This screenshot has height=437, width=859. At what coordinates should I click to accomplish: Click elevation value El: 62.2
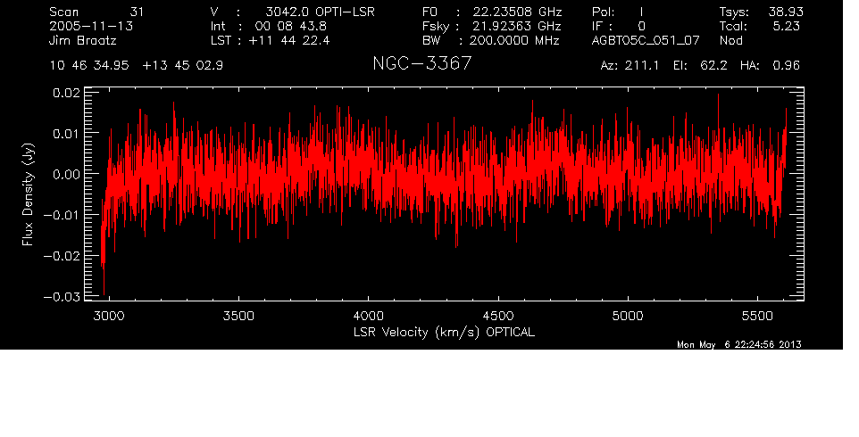[701, 66]
